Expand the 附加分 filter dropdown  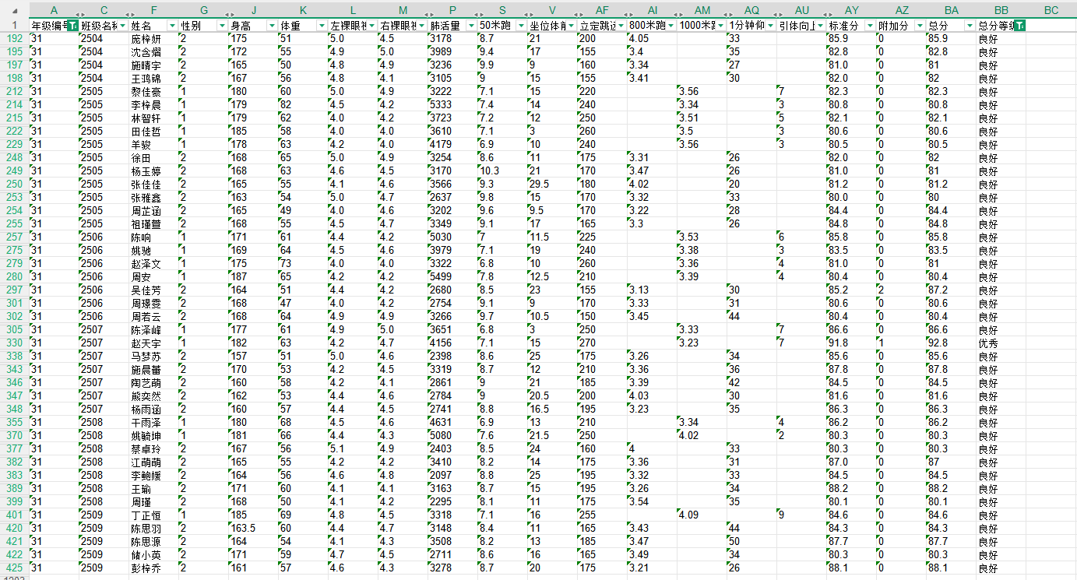(920, 26)
